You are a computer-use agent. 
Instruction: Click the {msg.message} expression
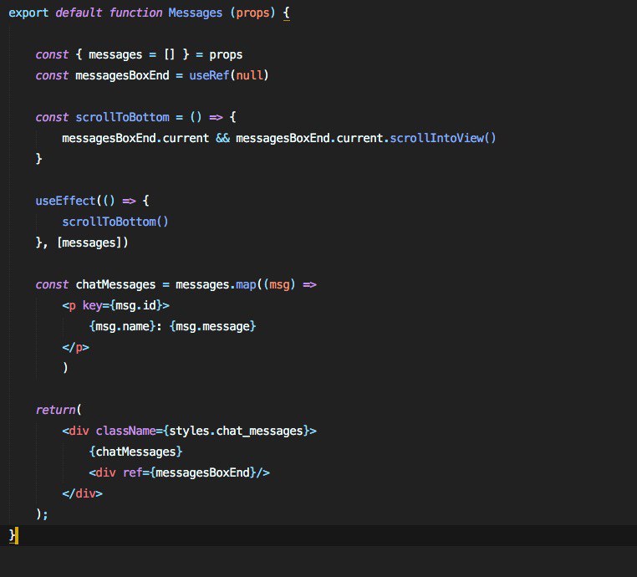tap(212, 326)
